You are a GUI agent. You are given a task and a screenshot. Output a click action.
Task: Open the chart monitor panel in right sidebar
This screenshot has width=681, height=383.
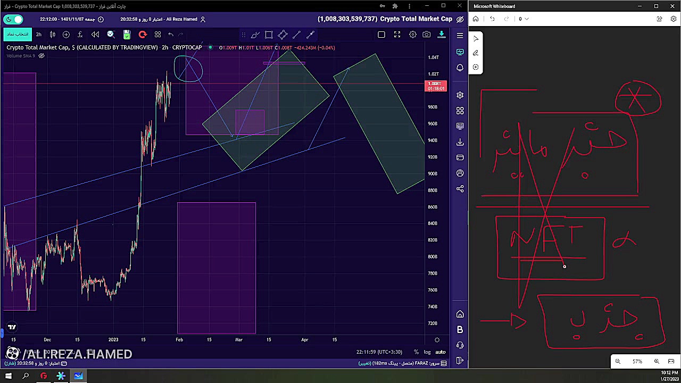point(460,52)
